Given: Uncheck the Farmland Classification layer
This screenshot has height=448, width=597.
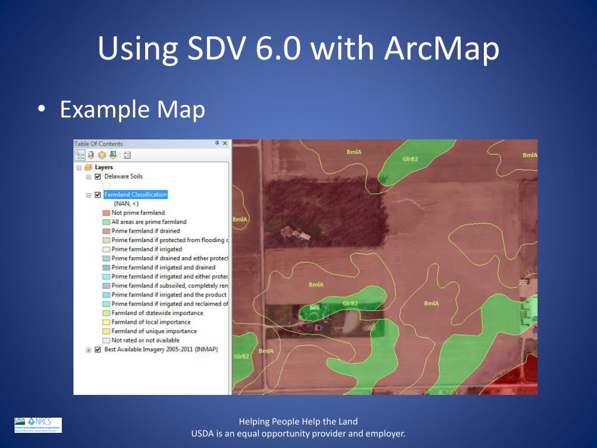Looking at the screenshot, I should 98,195.
